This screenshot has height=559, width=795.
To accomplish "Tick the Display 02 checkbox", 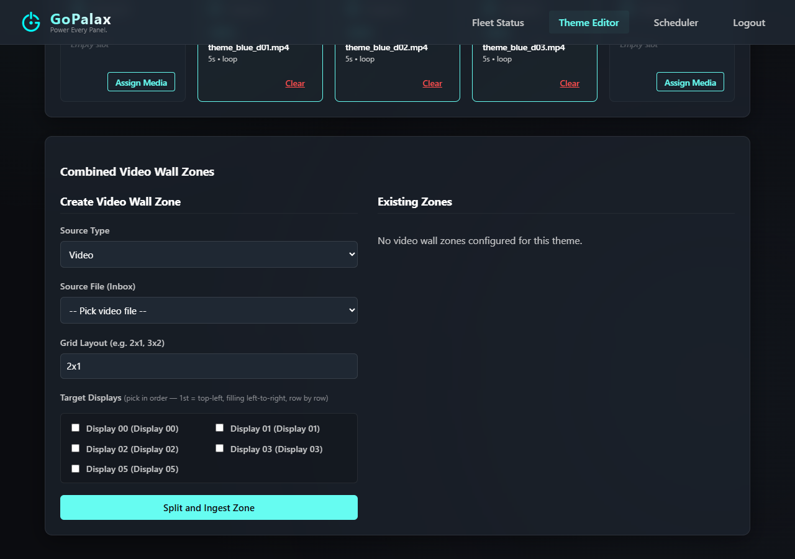I will pyautogui.click(x=76, y=448).
